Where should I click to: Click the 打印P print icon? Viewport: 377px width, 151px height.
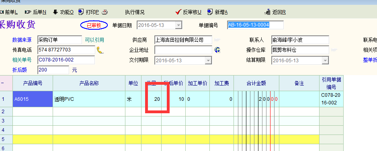(81, 12)
